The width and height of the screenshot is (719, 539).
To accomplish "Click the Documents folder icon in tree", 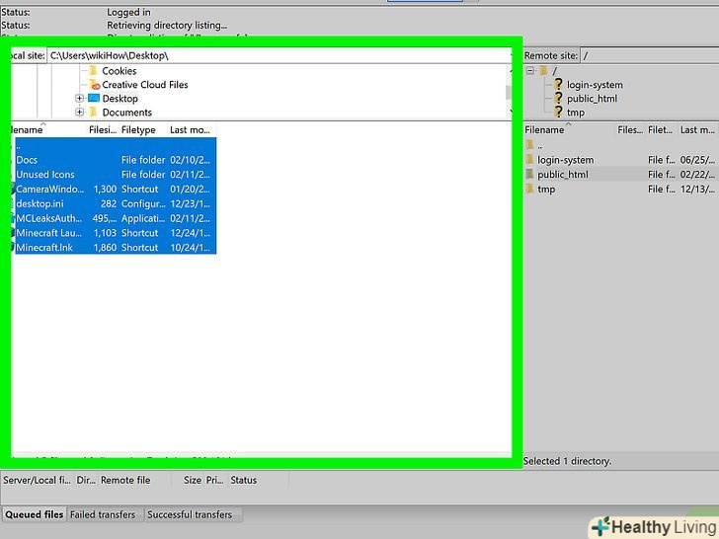I will tap(93, 112).
